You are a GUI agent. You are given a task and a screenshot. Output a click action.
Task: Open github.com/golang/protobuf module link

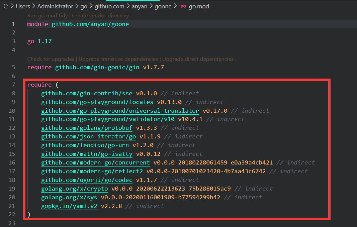87,128
